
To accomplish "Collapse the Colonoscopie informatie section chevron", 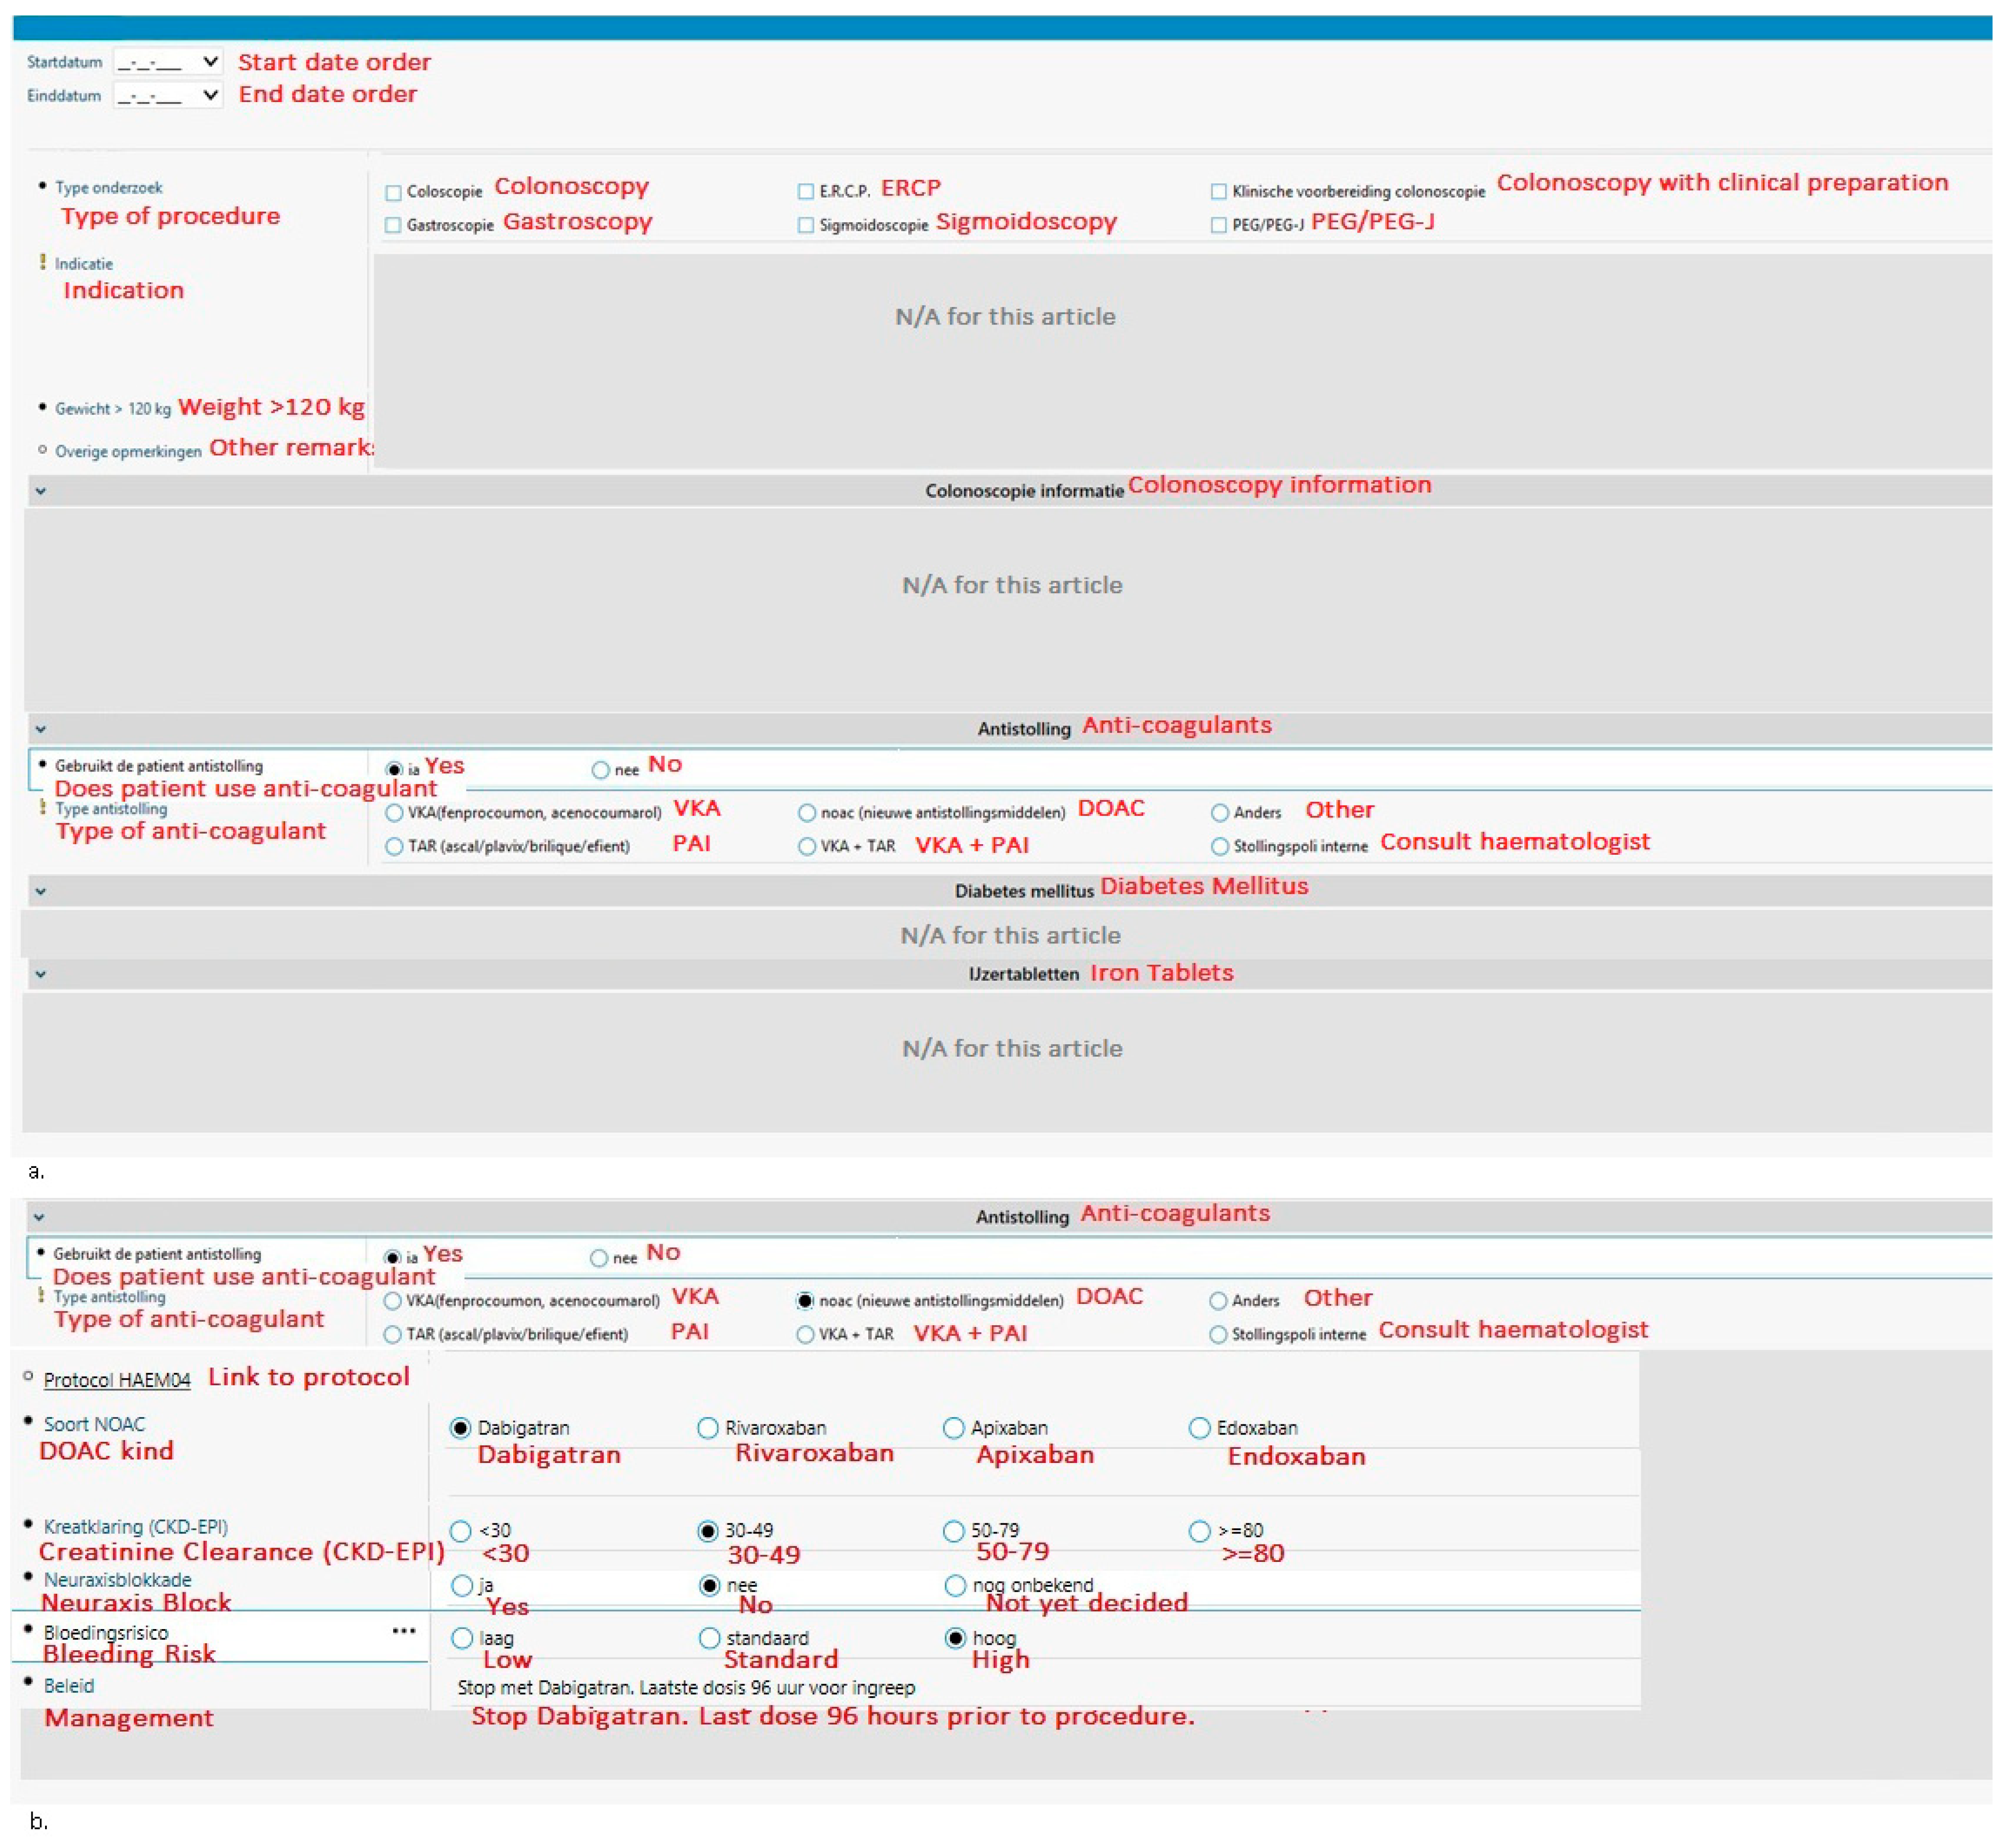I will (x=40, y=490).
